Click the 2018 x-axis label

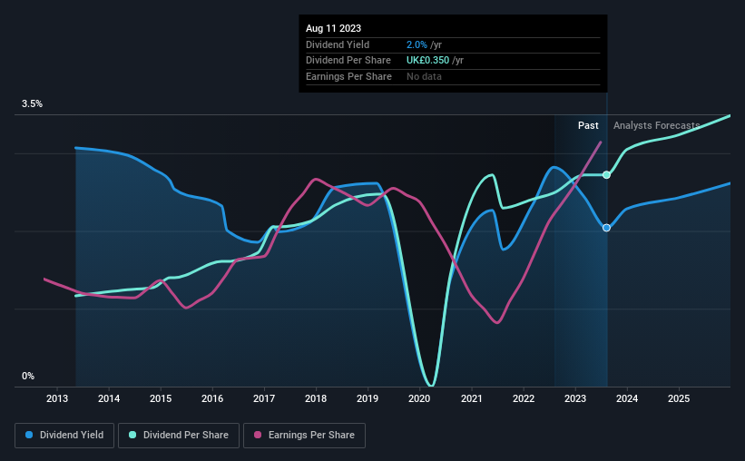point(316,398)
